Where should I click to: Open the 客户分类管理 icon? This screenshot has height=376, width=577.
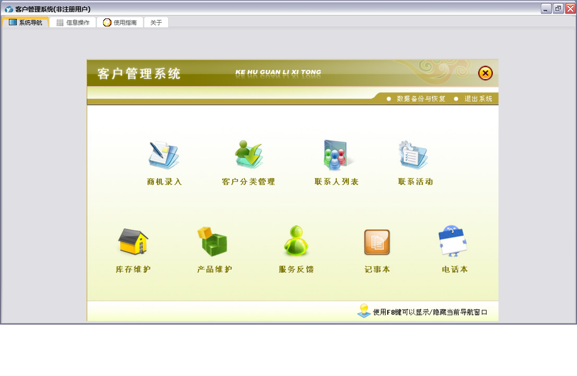pyautogui.click(x=249, y=154)
